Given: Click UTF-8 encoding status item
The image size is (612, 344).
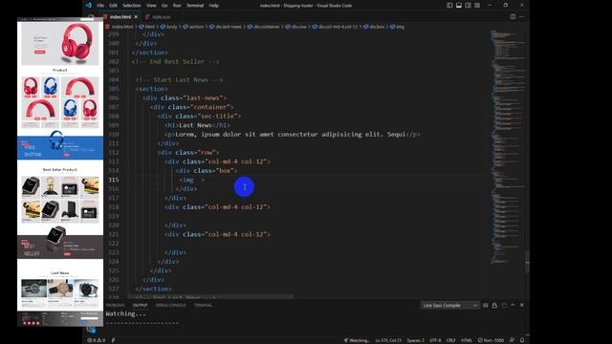Looking at the screenshot, I should (x=435, y=340).
